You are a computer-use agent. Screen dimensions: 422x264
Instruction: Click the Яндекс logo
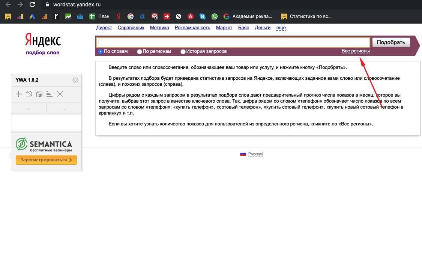click(43, 40)
